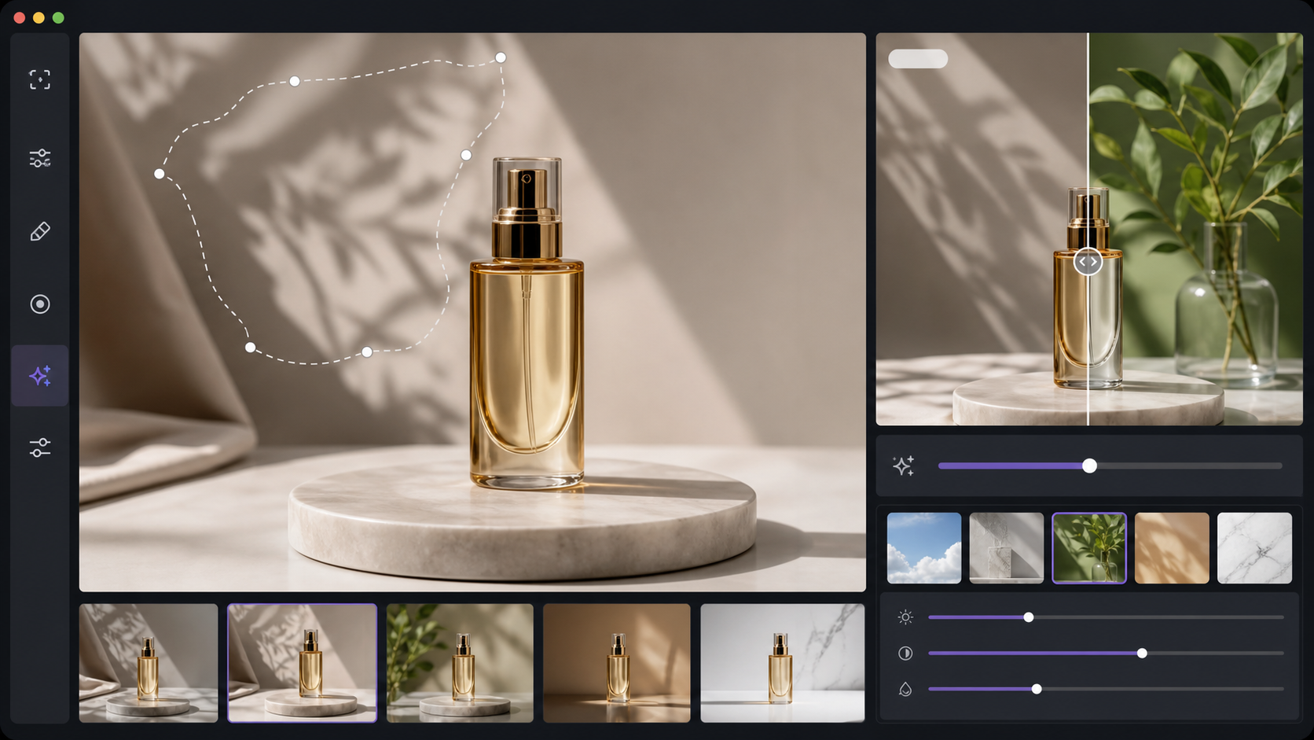Screen dimensions: 1314x740
Task: Open filmstrip thumbnail with white marble wall
Action: [x=783, y=663]
